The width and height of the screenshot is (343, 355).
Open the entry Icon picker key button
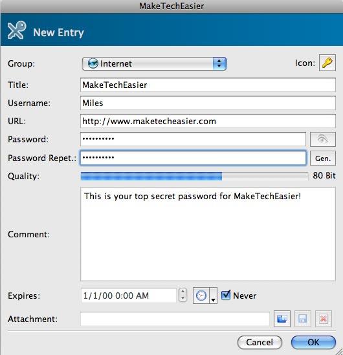pos(327,63)
